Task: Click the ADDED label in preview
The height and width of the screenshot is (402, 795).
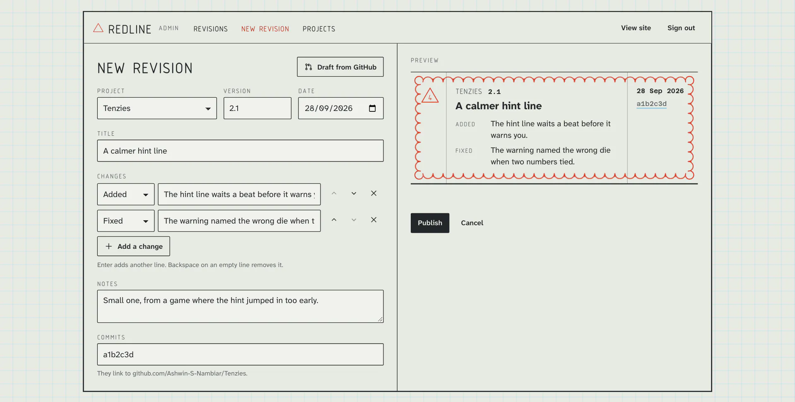Action: [465, 124]
